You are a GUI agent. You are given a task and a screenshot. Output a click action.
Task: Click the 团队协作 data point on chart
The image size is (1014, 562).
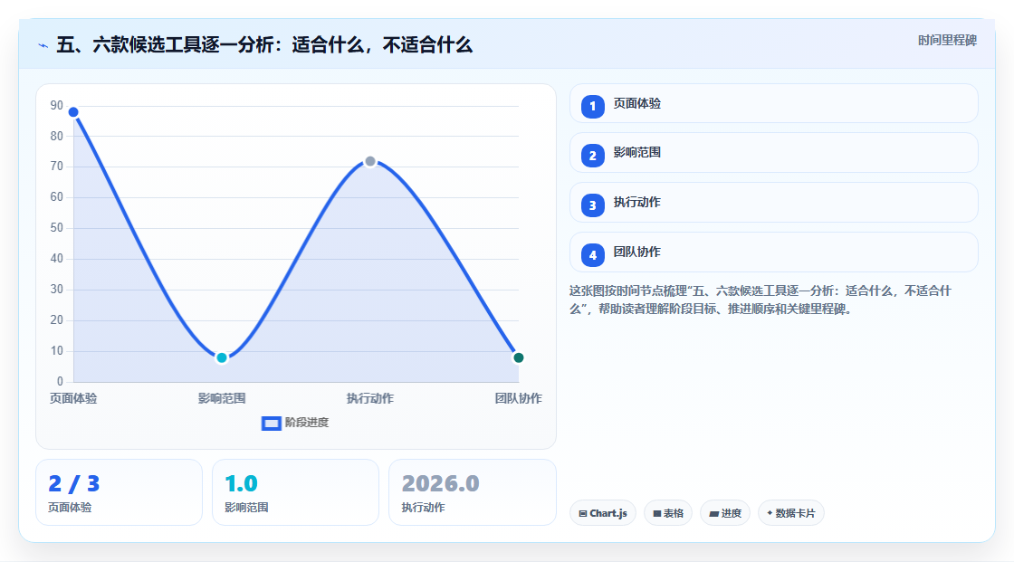pyautogui.click(x=518, y=357)
